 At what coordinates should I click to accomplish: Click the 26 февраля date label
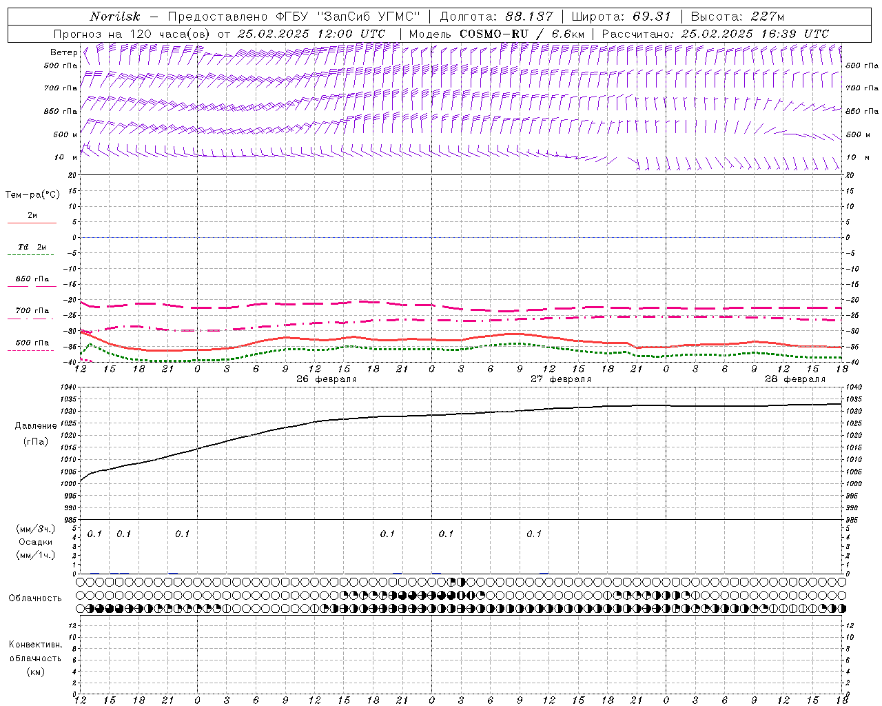pos(327,379)
